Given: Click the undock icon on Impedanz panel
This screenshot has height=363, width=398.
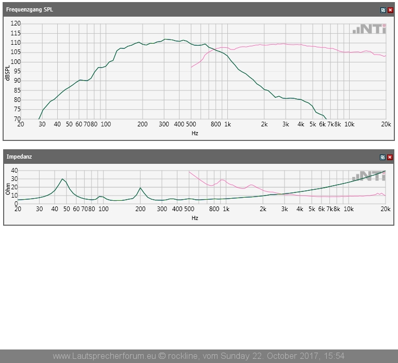Looking at the screenshot, I should (x=383, y=157).
